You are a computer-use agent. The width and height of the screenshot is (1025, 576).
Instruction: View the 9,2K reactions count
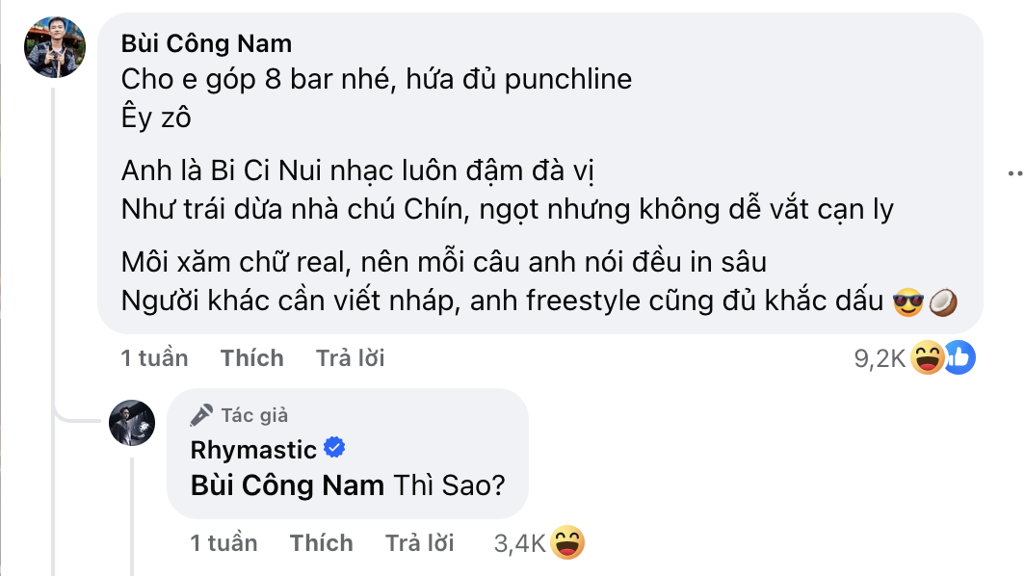pos(880,358)
